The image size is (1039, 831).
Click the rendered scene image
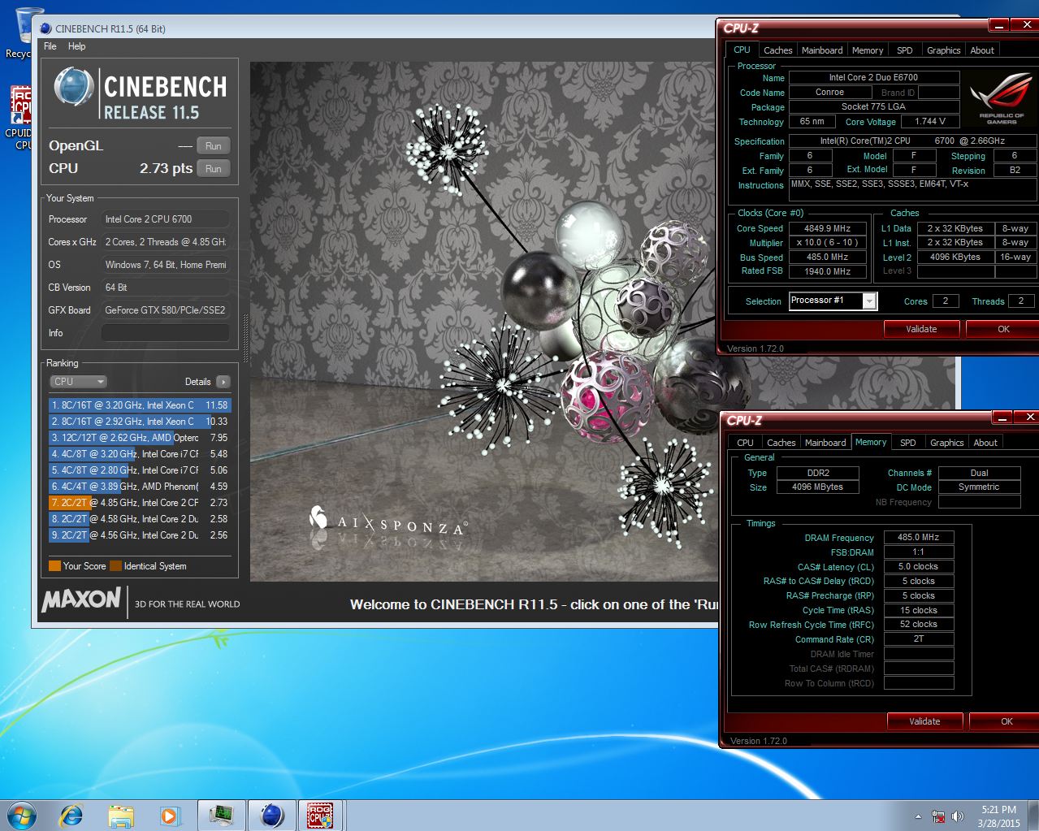coord(483,322)
